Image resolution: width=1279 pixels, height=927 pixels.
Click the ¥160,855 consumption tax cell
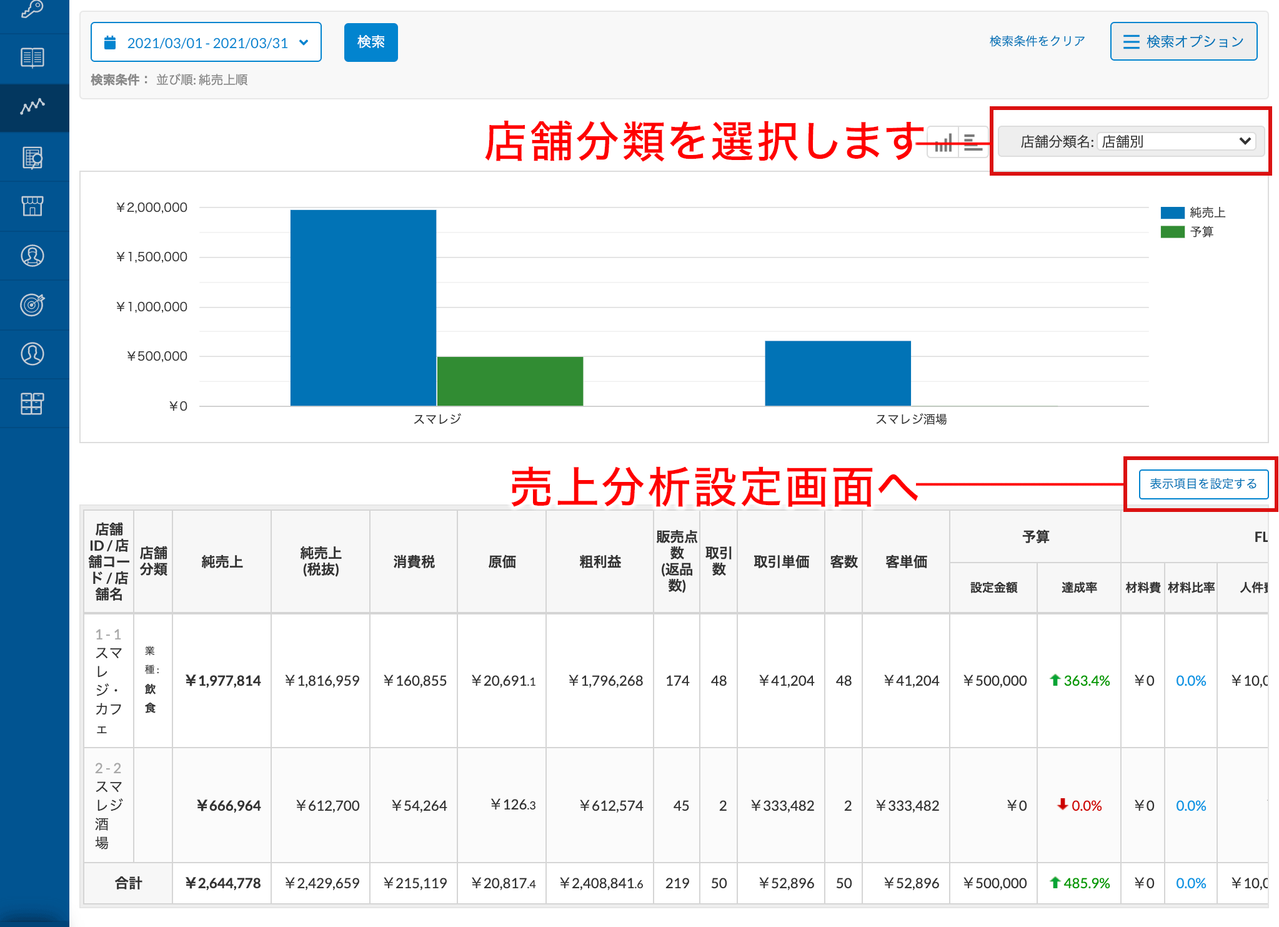tap(415, 681)
